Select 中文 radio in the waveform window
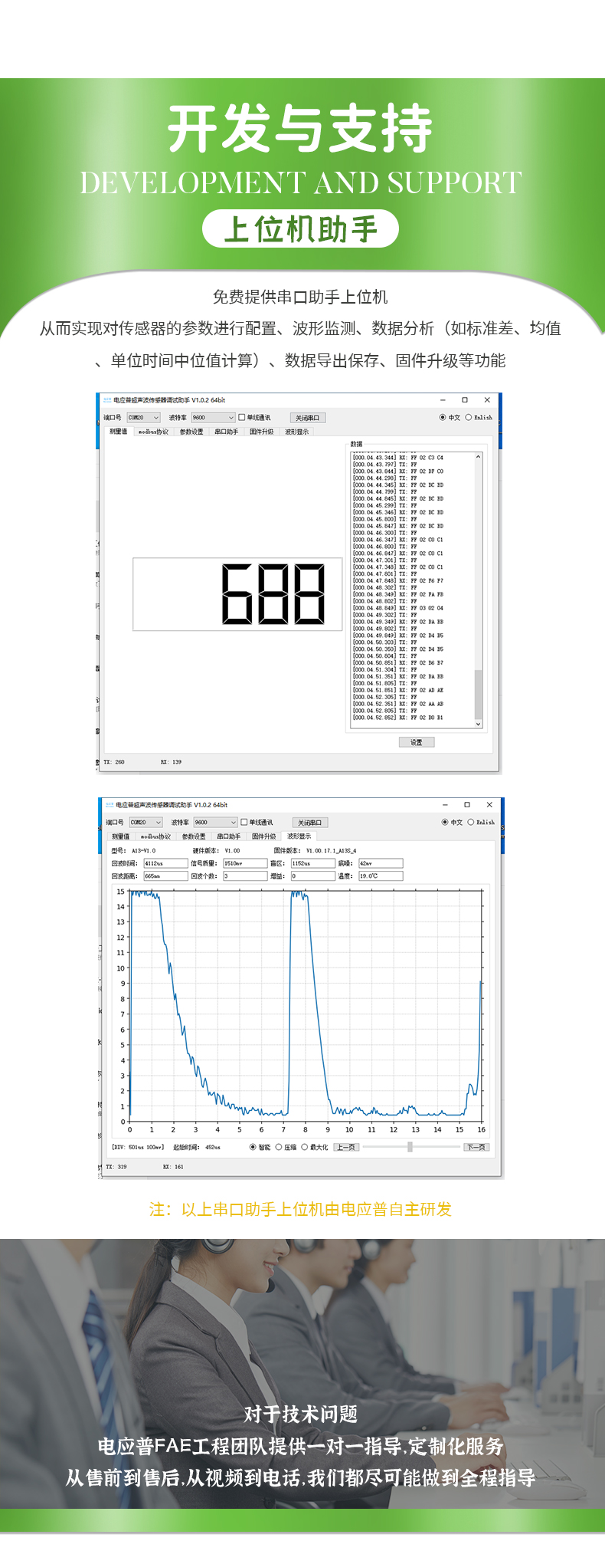Screen dimensions: 605x1564 (x=445, y=823)
